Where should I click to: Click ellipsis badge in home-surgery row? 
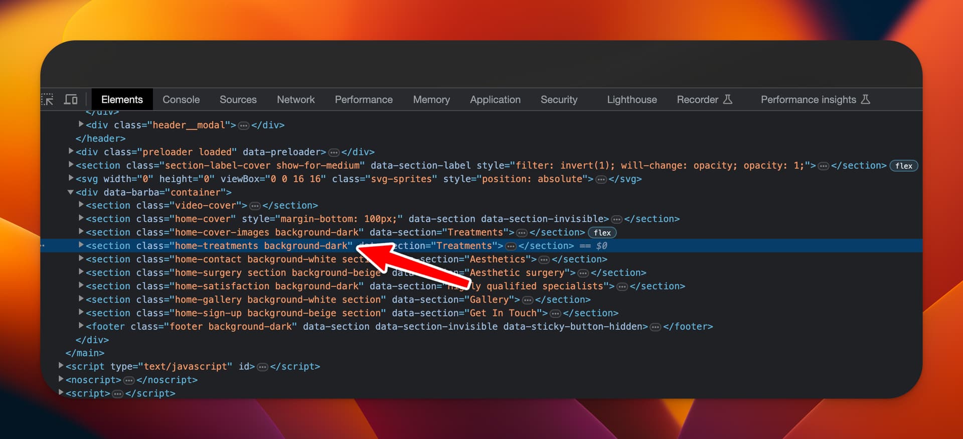coord(583,273)
